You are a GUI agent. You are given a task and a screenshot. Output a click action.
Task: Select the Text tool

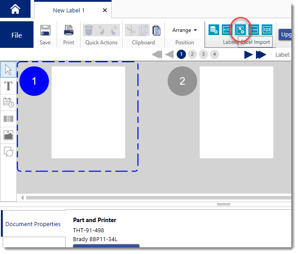pyautogui.click(x=8, y=86)
